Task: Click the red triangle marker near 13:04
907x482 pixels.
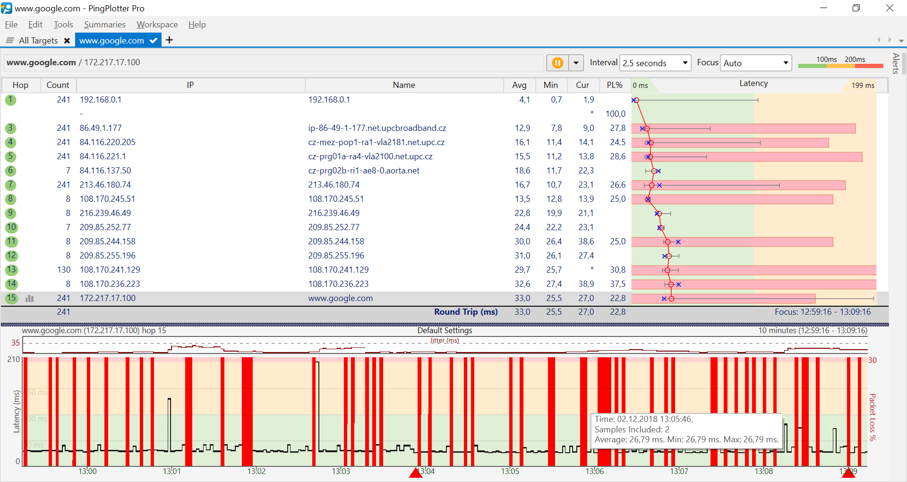Action: pyautogui.click(x=416, y=473)
